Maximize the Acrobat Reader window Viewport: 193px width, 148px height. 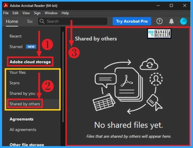pos(171,6)
